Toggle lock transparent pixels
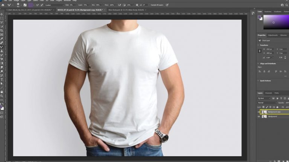The width and height of the screenshot is (289, 162). 263,107
